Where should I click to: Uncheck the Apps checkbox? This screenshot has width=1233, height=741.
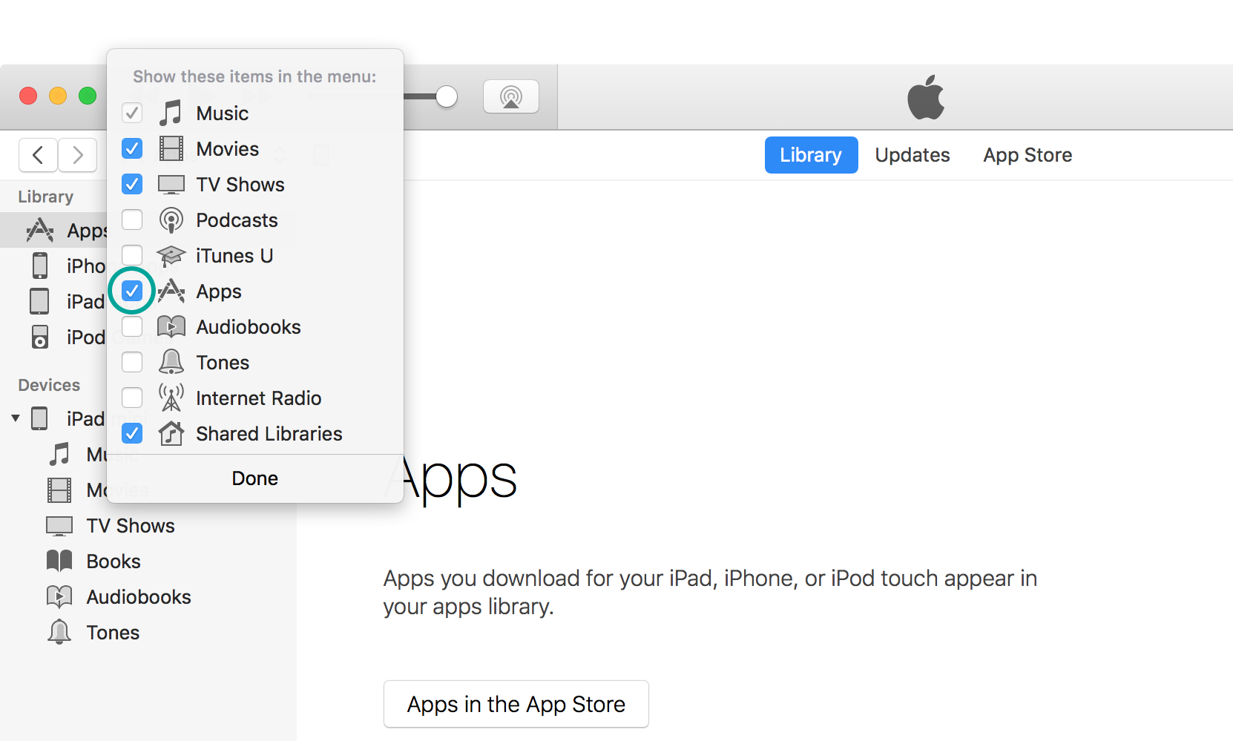132,292
